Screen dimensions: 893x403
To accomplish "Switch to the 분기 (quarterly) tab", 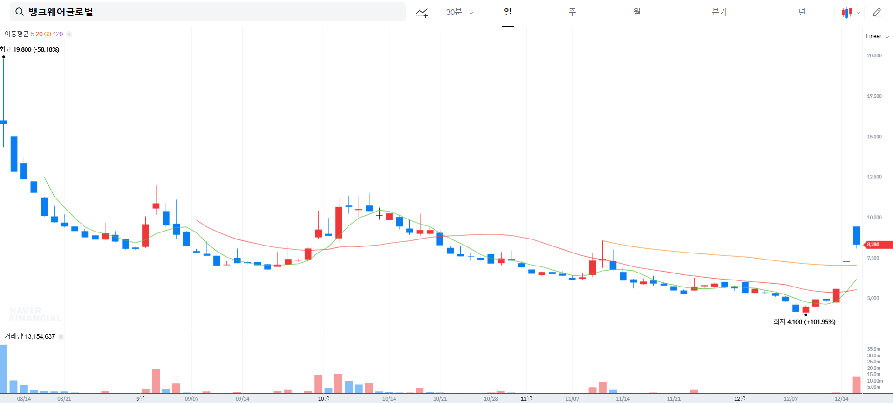I will 719,12.
